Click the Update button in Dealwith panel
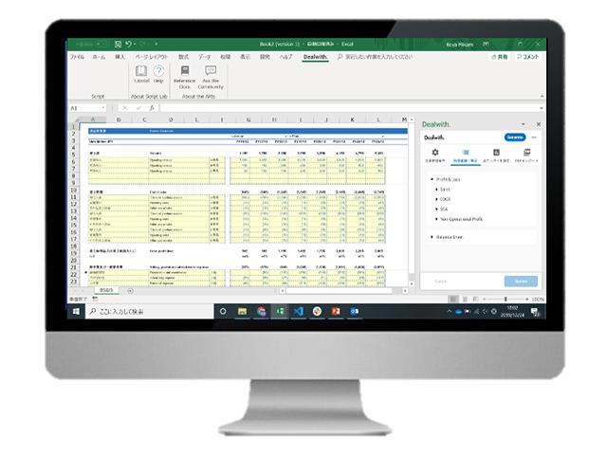 tap(521, 282)
